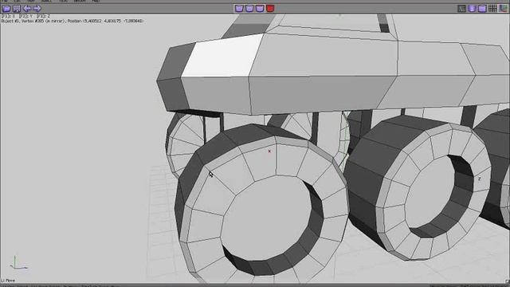Switch to face selection mode

[x=260, y=9]
